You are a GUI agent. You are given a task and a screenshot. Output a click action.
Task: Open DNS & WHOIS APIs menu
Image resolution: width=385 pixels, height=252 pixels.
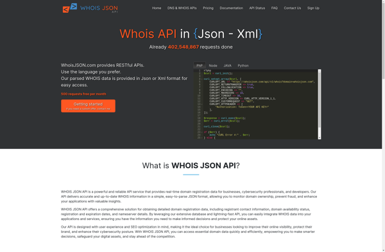(x=182, y=8)
